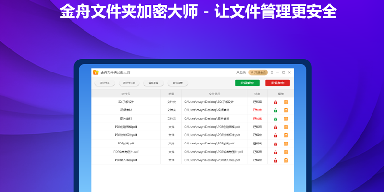Viewport: 384px width, 192px height.
Task: Remove 图片素材 with its orange trash icon
Action: pyautogui.click(x=286, y=119)
